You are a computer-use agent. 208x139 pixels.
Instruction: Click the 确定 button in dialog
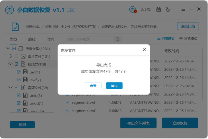tap(114, 86)
